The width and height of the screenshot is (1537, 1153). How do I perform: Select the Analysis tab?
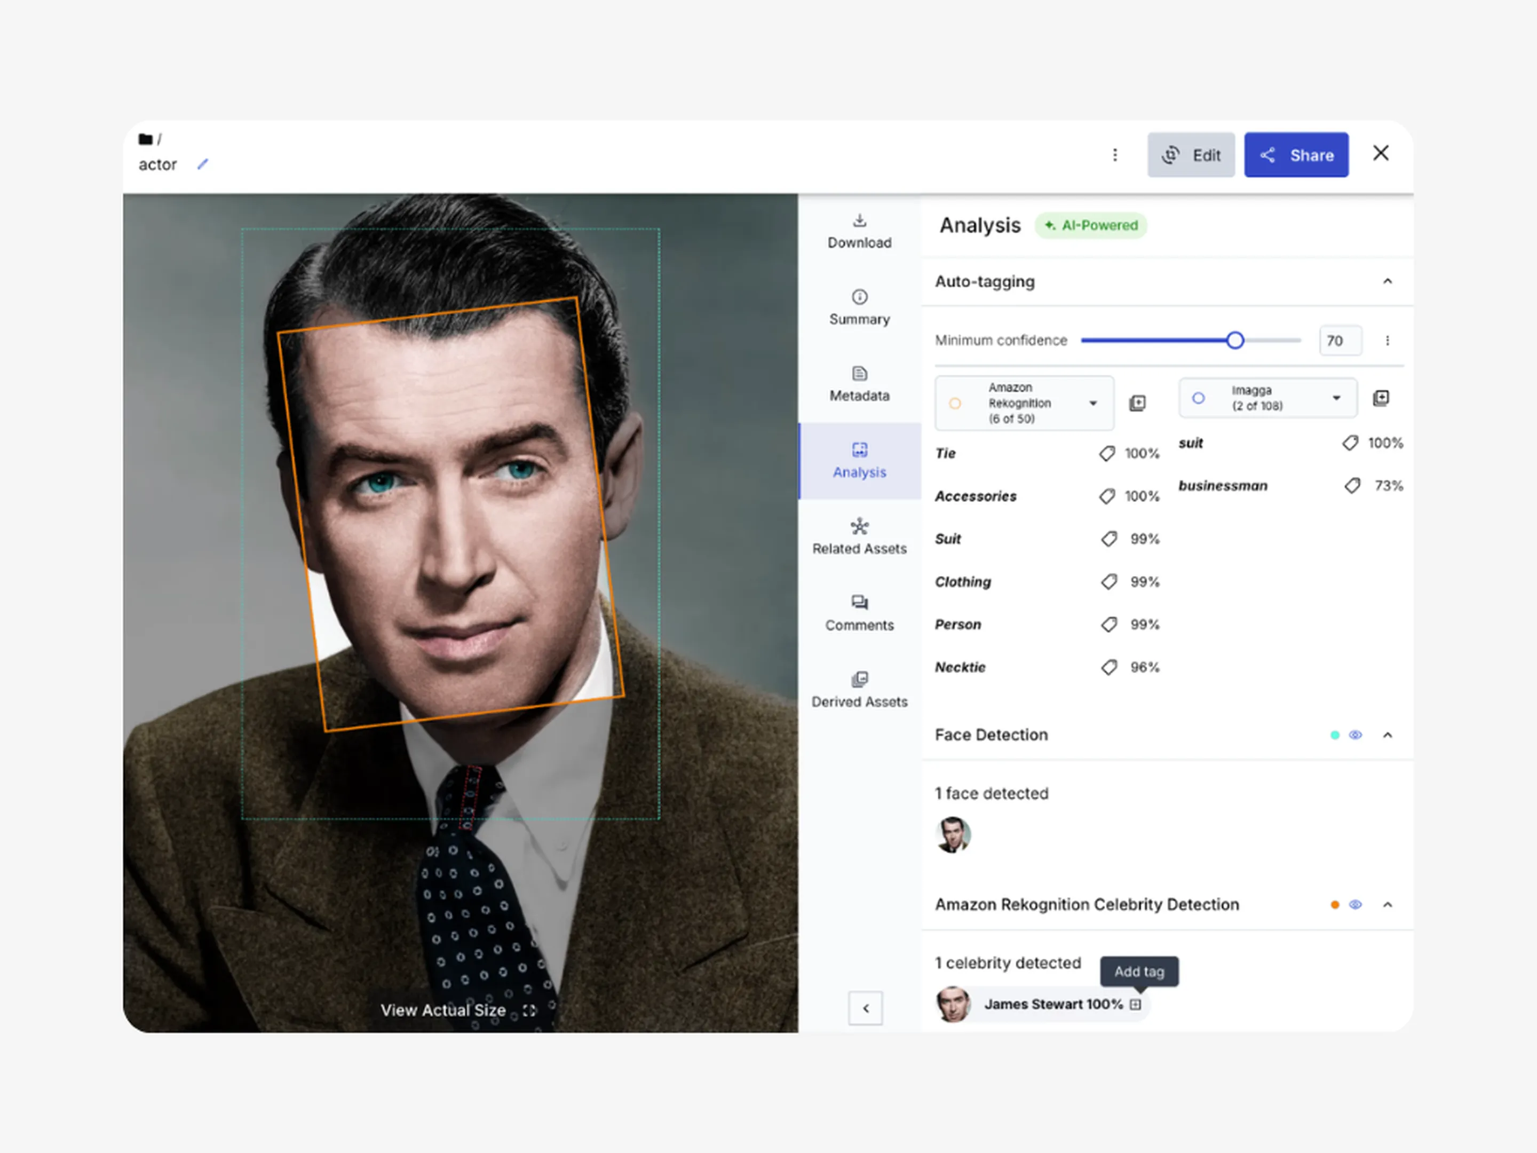pyautogui.click(x=860, y=461)
